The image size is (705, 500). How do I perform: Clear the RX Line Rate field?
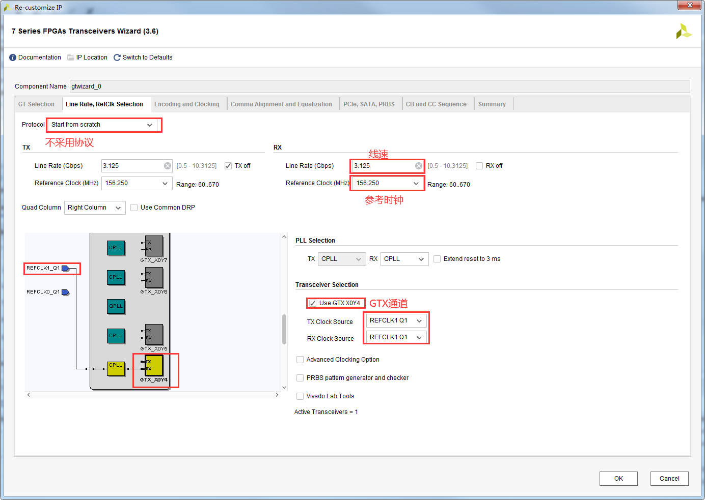419,166
